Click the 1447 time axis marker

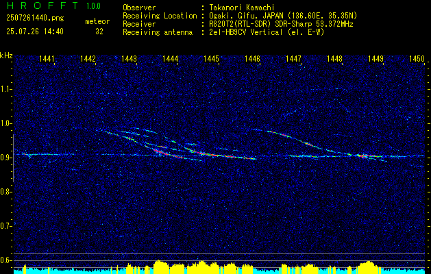pyautogui.click(x=293, y=58)
